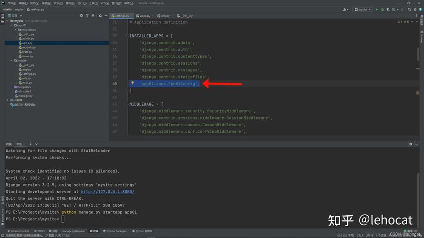Image resolution: width=424 pixels, height=238 pixels.
Task: Click the lightbulb intention icon on line 40
Action: tap(133, 83)
